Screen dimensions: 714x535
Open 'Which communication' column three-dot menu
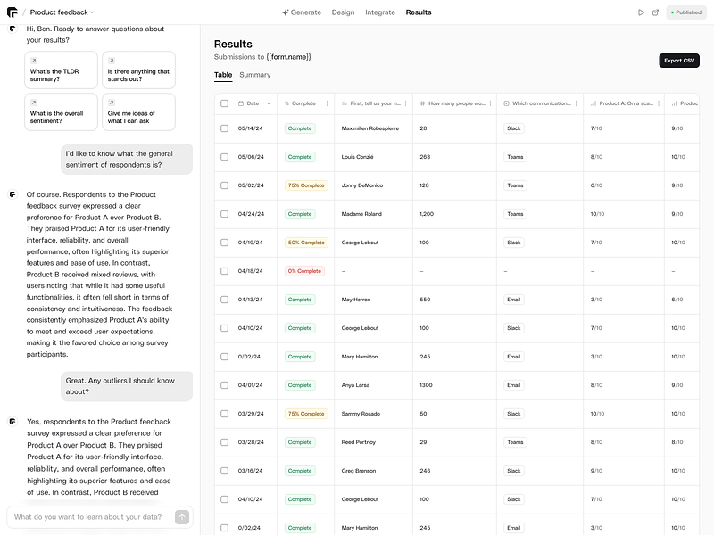(576, 103)
